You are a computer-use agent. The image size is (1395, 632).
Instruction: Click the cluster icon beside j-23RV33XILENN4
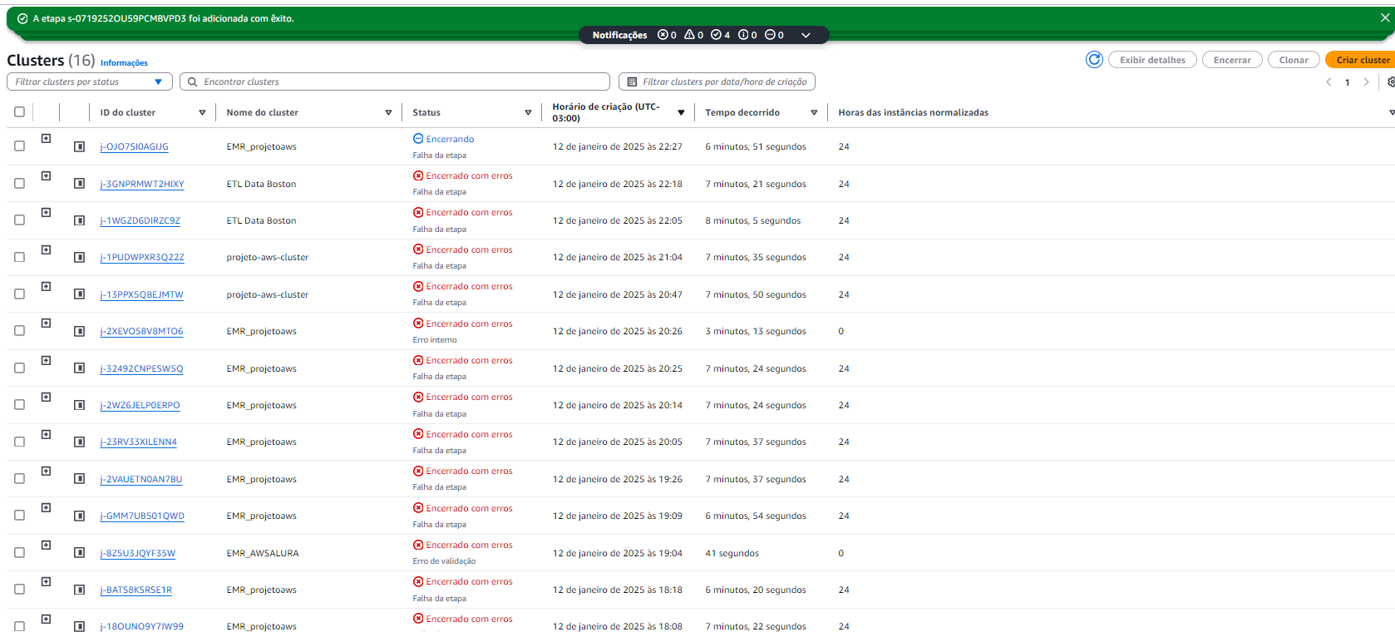pyautogui.click(x=79, y=442)
